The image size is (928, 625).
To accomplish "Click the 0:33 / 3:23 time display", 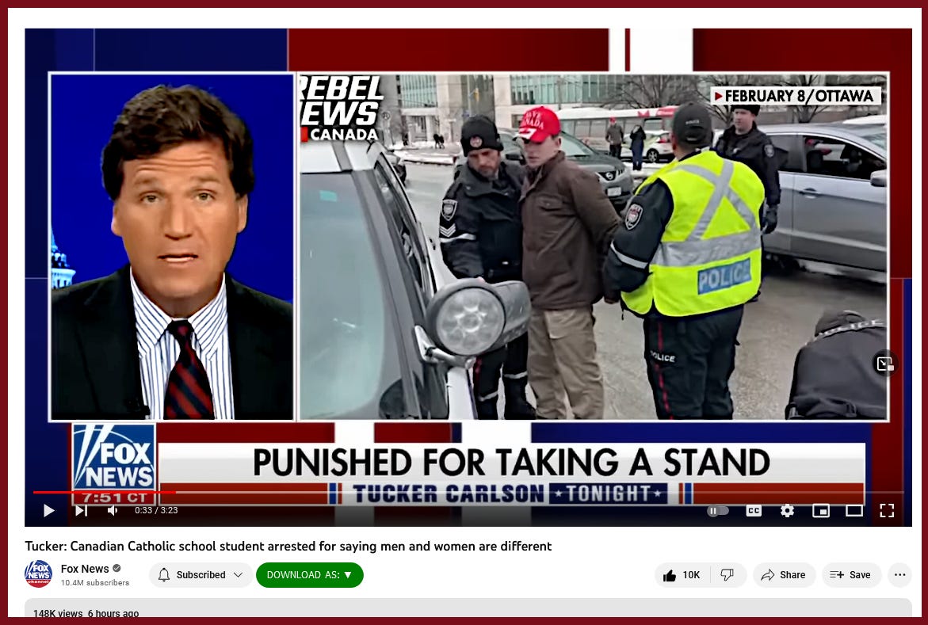I will [x=156, y=510].
